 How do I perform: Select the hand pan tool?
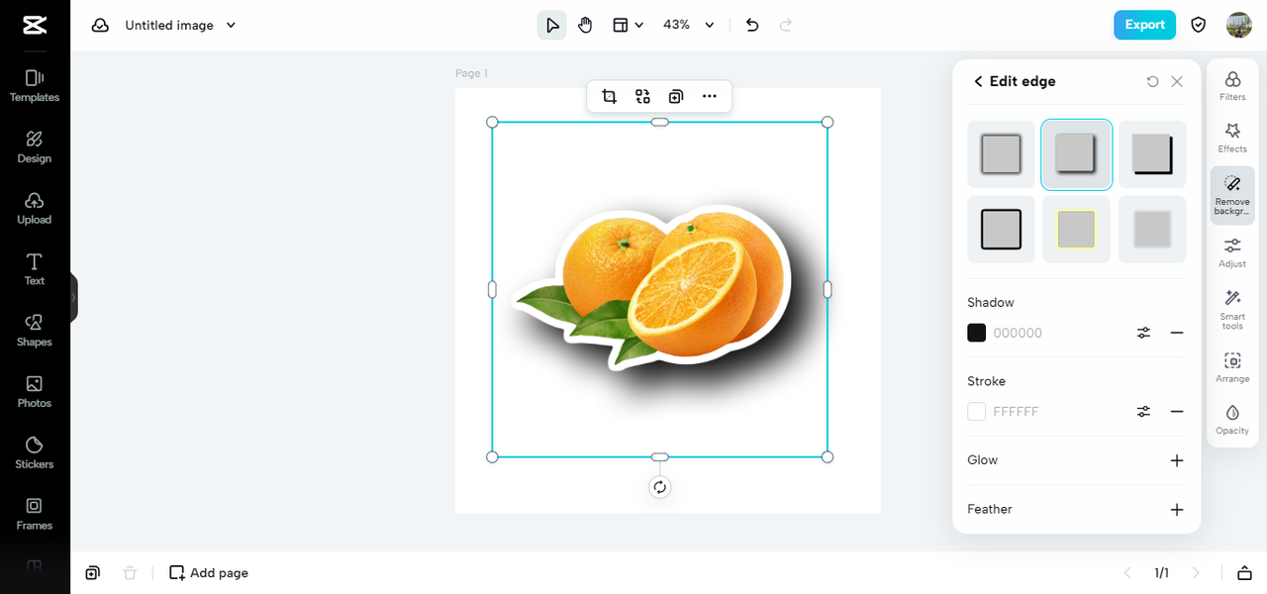point(585,25)
